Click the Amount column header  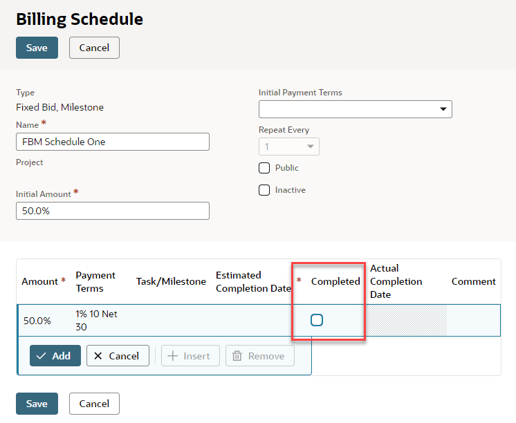click(40, 281)
